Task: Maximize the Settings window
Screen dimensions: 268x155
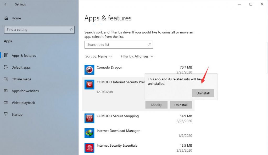Action: pos(251,4)
